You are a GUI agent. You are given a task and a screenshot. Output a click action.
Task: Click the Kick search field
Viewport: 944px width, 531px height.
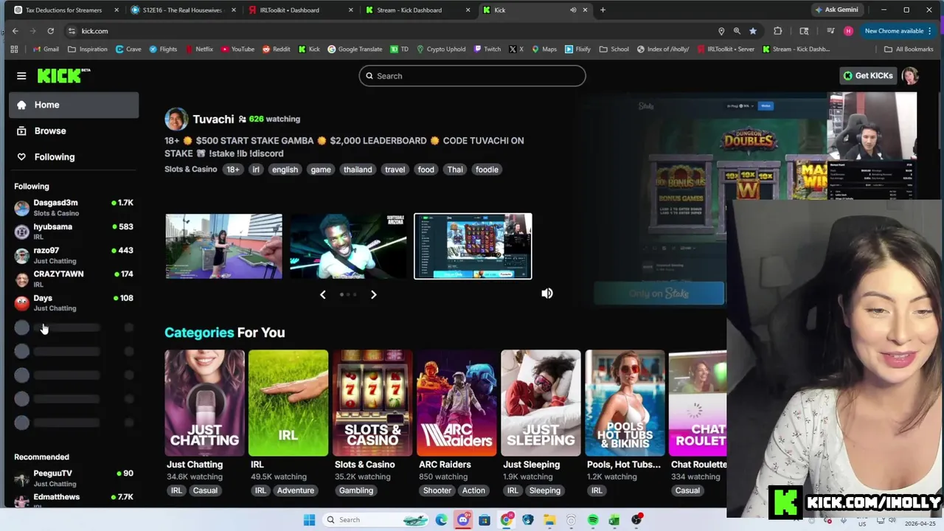pyautogui.click(x=472, y=76)
